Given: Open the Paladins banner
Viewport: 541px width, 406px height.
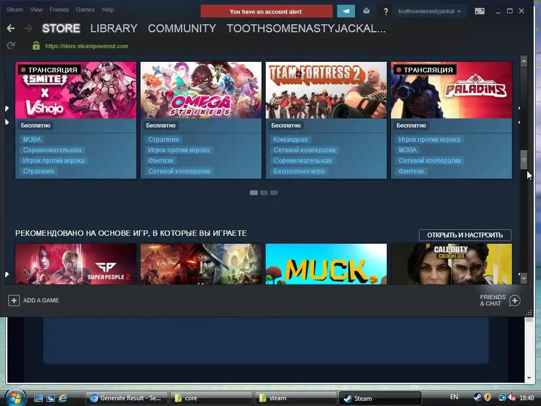Looking at the screenshot, I should [x=451, y=90].
